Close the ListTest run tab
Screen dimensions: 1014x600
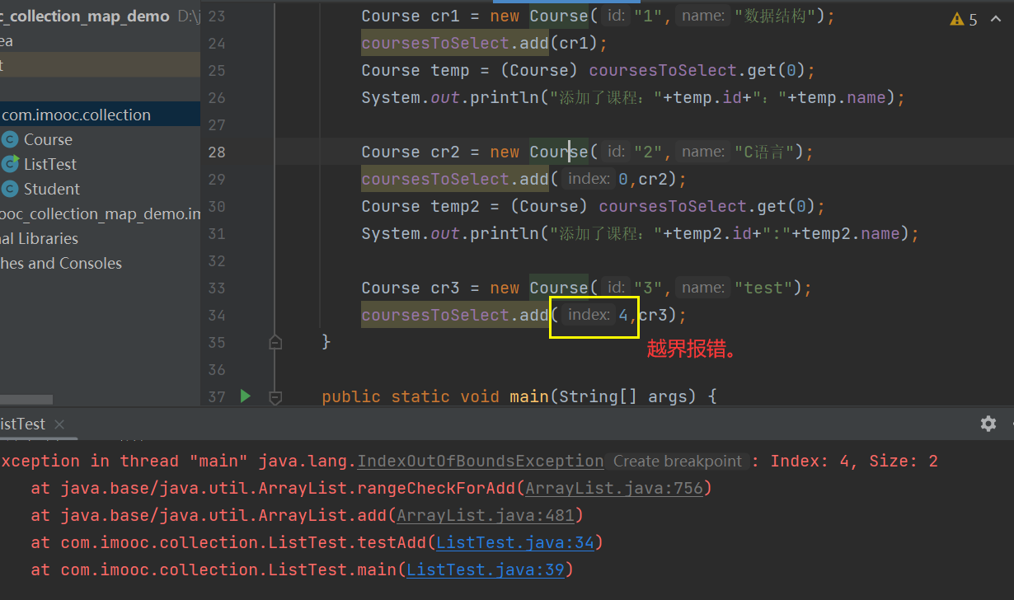(x=59, y=424)
